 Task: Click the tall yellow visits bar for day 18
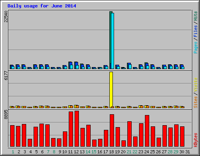pos(111,90)
